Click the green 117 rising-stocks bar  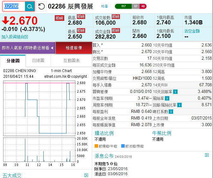coord(123,6)
